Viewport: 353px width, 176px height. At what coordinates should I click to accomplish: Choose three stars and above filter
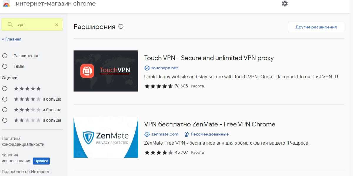(x=5, y=110)
